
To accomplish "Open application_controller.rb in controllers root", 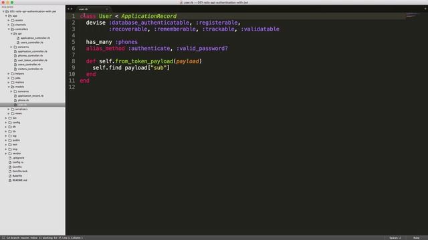I will tap(33, 51).
